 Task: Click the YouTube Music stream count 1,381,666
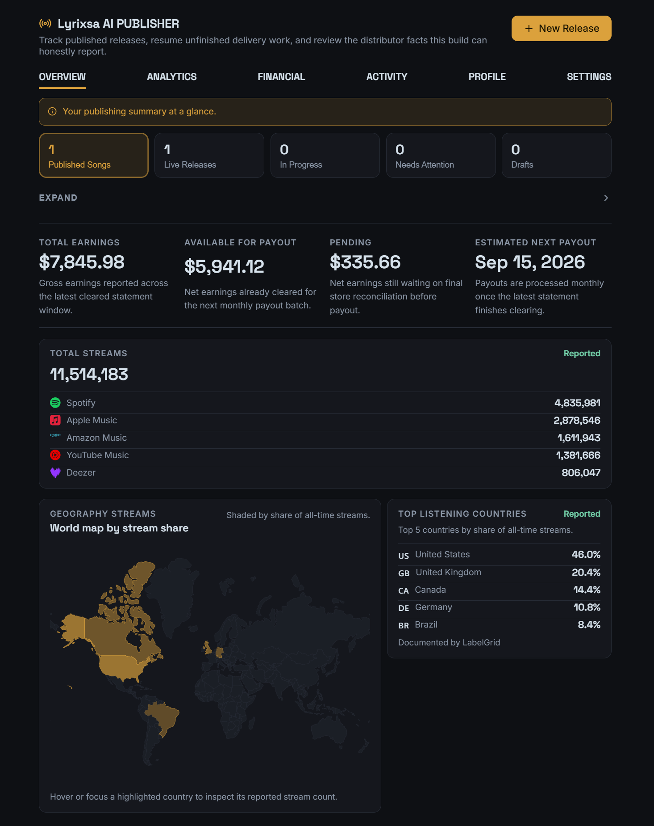click(x=578, y=455)
